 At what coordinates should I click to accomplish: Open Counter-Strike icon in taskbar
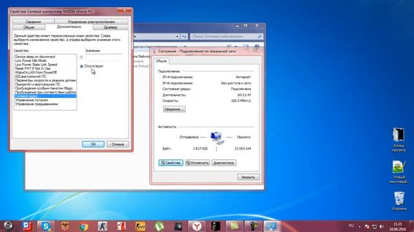click(x=102, y=226)
